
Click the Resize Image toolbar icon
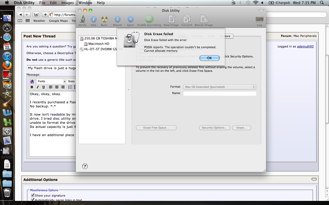tap(204, 19)
